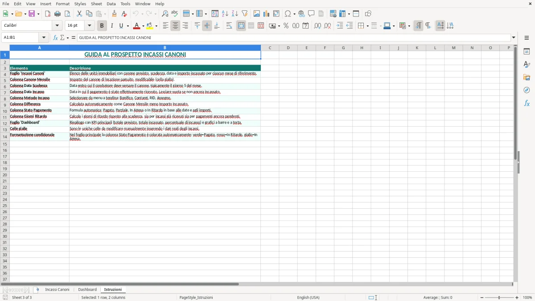Expand the Name Box dropdown

(44, 37)
